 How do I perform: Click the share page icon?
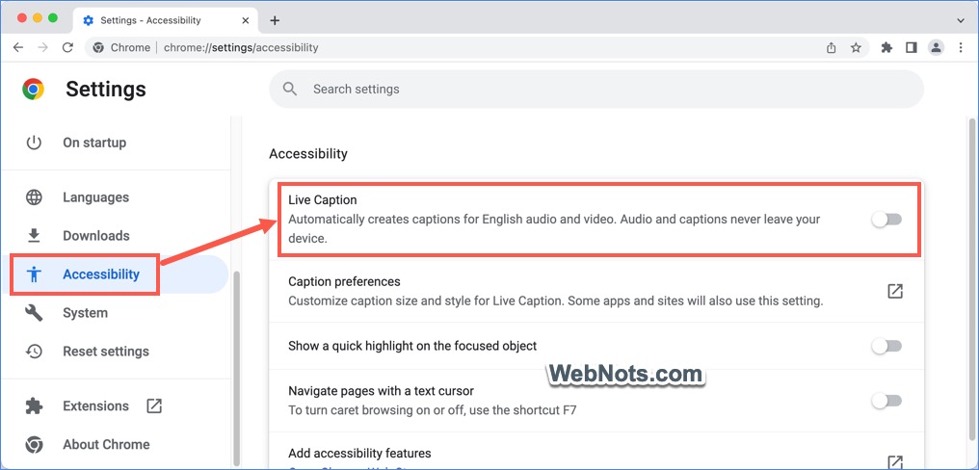pyautogui.click(x=831, y=47)
